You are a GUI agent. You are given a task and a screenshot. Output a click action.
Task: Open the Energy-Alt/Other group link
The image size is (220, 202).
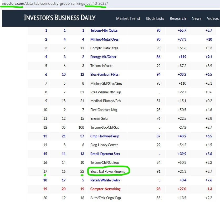pyautogui.click(x=103, y=57)
